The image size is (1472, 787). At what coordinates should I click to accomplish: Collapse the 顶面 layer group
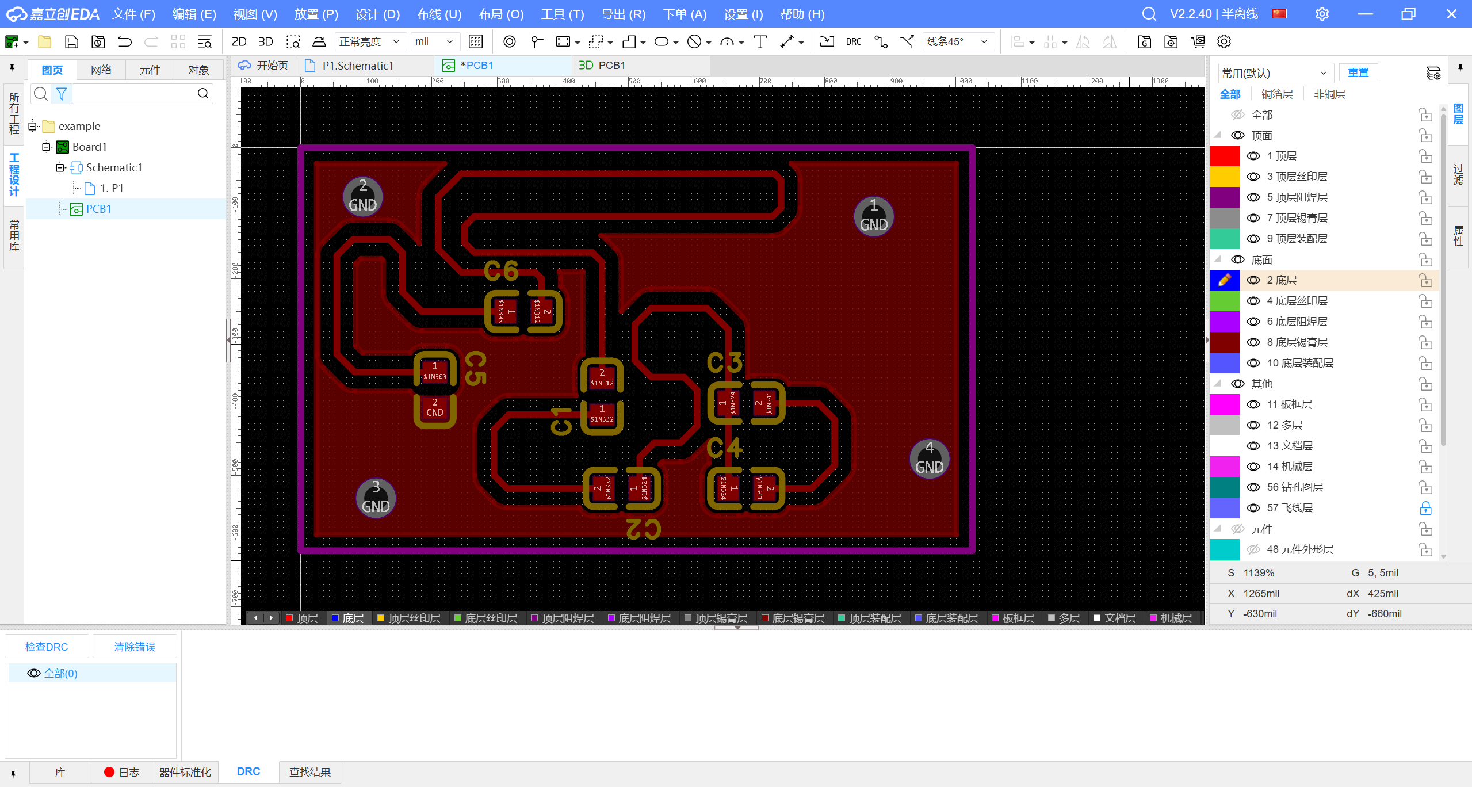1217,135
